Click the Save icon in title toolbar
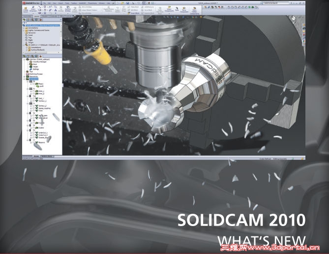This screenshot has height=254, width=329. (x=127, y=3)
